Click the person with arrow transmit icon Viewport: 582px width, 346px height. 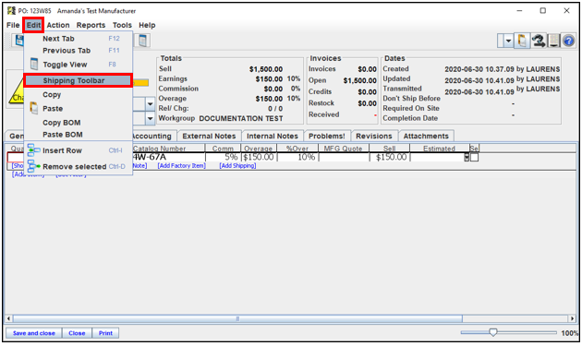pos(539,41)
